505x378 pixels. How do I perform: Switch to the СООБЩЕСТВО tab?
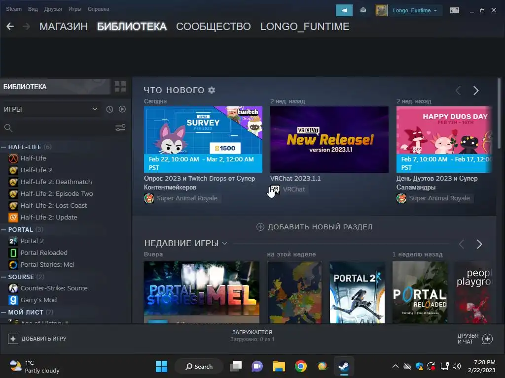pyautogui.click(x=213, y=27)
